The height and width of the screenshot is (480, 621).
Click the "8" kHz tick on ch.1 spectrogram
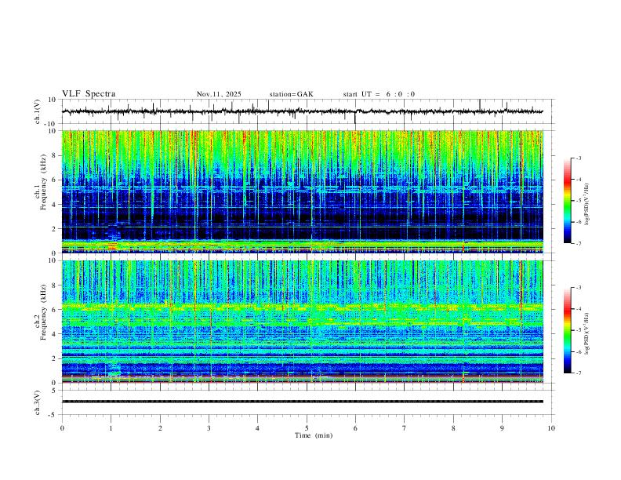pos(55,155)
